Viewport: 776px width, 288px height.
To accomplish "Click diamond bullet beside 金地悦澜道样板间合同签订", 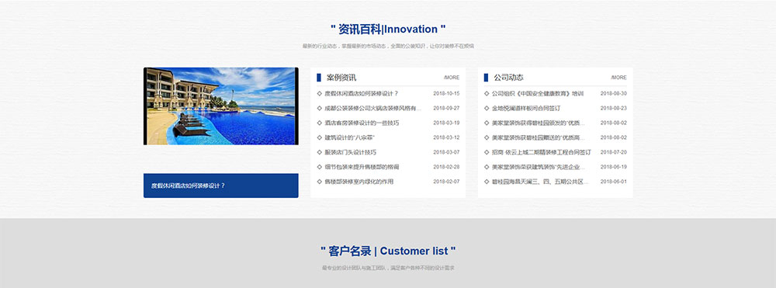I will pyautogui.click(x=487, y=108).
